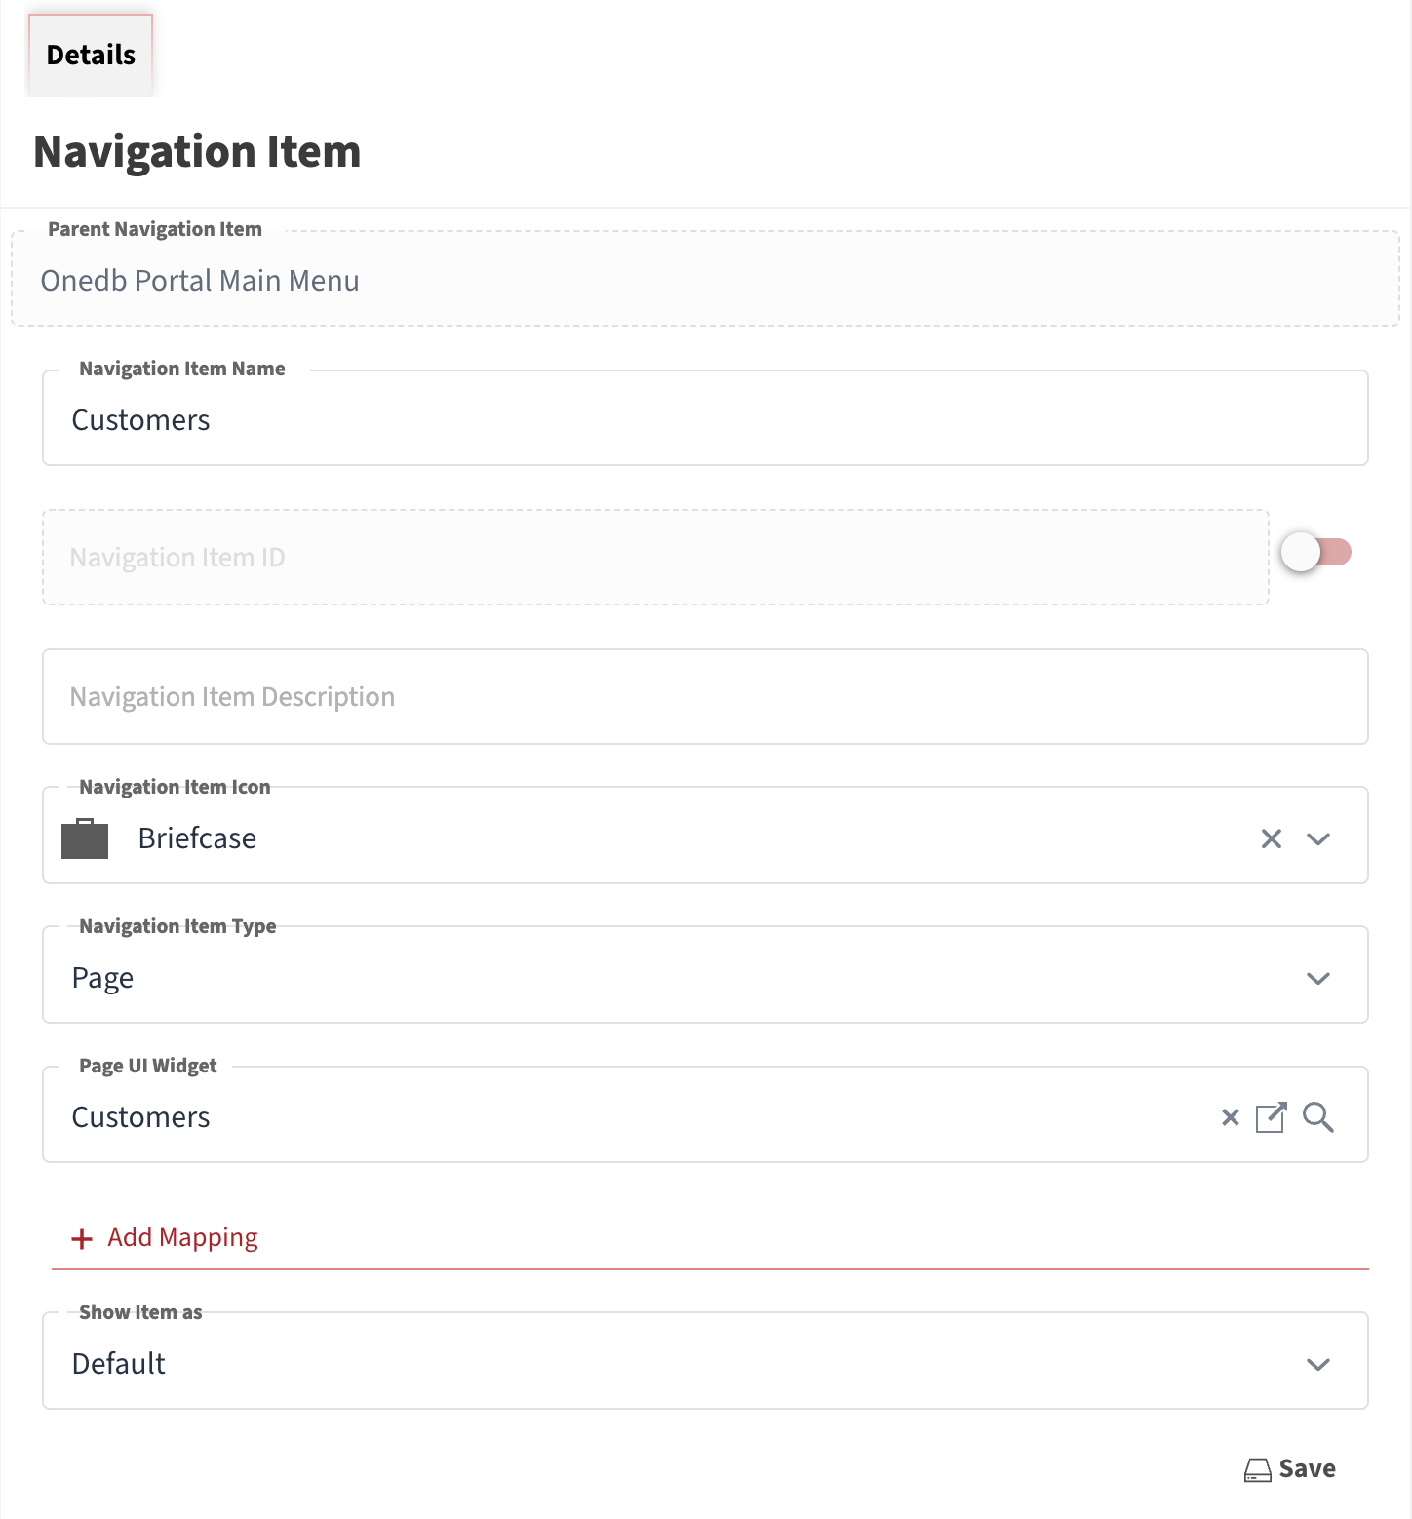The width and height of the screenshot is (1412, 1519).
Task: Click the dark briefcase color swatch square
Action: 85,837
